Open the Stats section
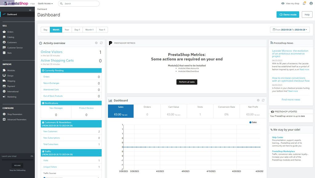 [x=10, y=53]
